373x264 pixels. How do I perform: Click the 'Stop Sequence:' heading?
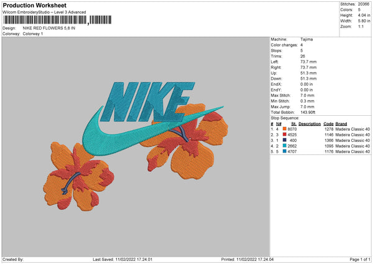285,118
